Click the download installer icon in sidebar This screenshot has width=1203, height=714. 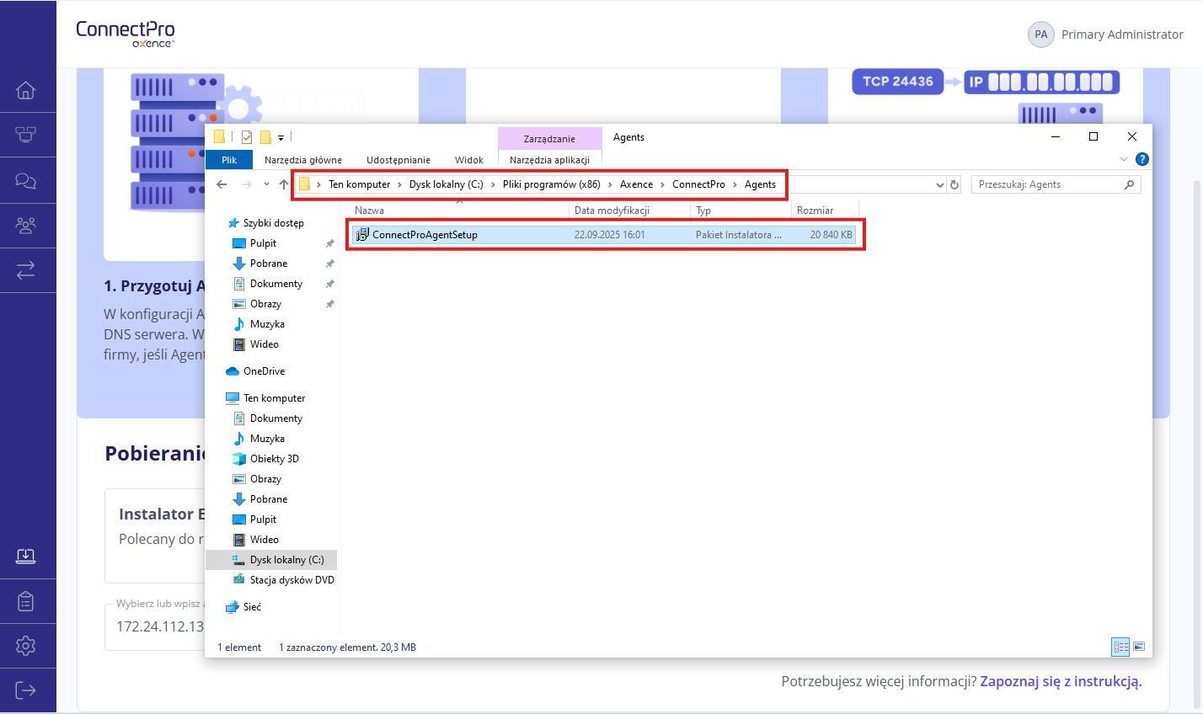26,557
